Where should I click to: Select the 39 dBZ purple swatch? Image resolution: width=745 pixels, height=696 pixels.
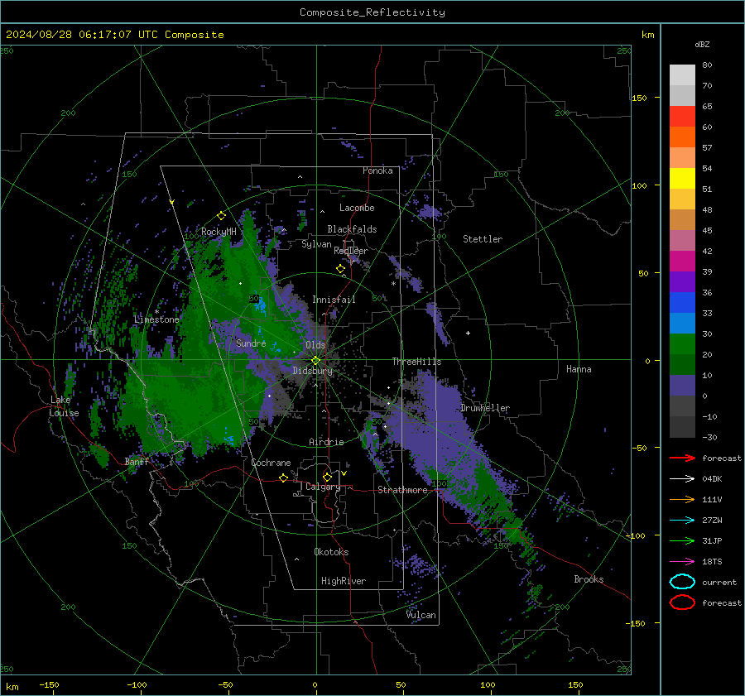[682, 281]
